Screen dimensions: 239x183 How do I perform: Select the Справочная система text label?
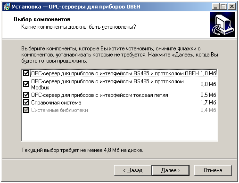coord(56,103)
